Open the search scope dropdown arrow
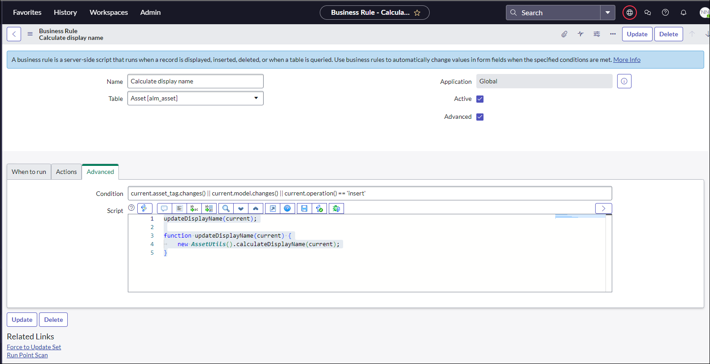The height and width of the screenshot is (364, 710). tap(607, 13)
